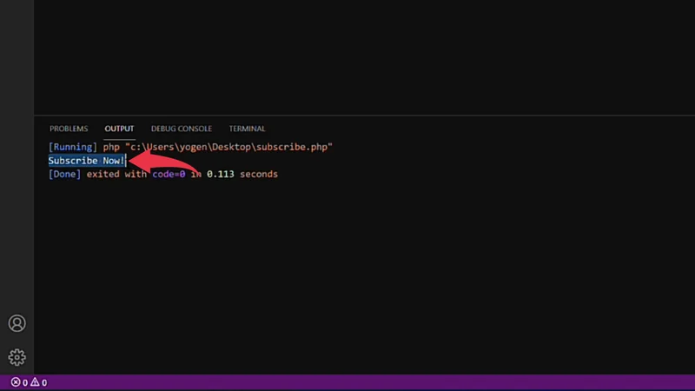Image resolution: width=695 pixels, height=391 pixels.
Task: Click the highlighted "Subscribe Now!" output text
Action: tap(86, 161)
